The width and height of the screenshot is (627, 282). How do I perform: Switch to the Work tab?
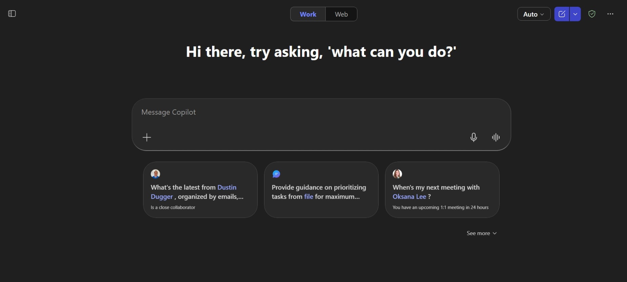pos(308,14)
